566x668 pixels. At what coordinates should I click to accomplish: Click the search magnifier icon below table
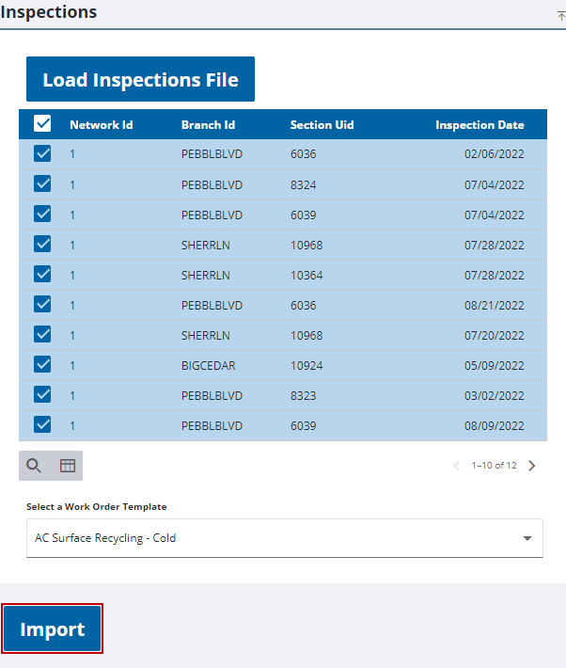(34, 466)
